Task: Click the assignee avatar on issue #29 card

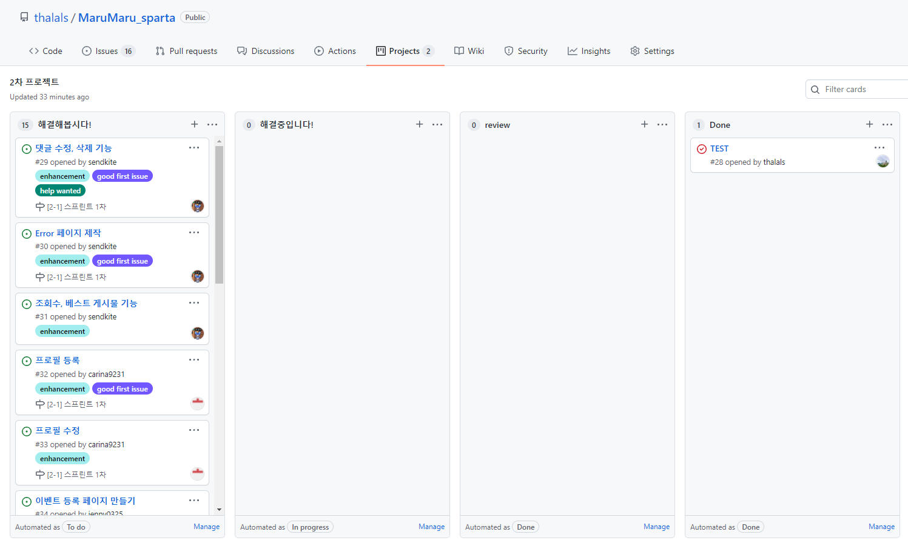Action: [198, 206]
